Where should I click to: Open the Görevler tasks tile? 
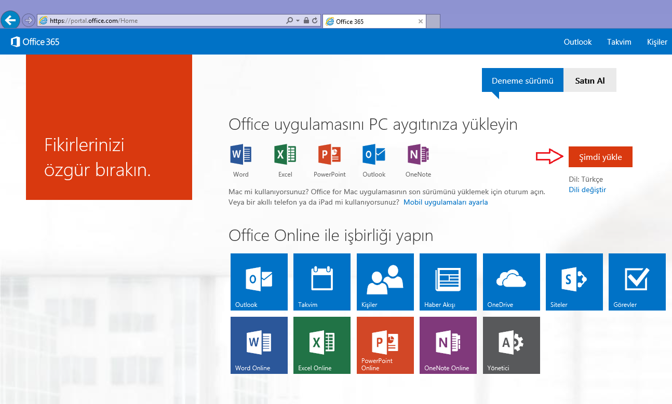click(x=637, y=282)
